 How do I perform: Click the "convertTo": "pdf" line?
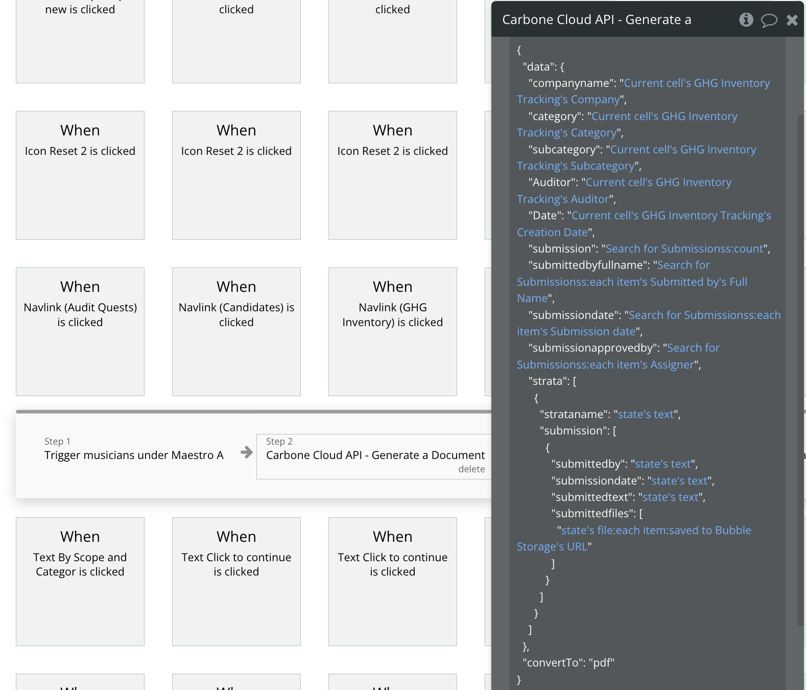tap(568, 662)
